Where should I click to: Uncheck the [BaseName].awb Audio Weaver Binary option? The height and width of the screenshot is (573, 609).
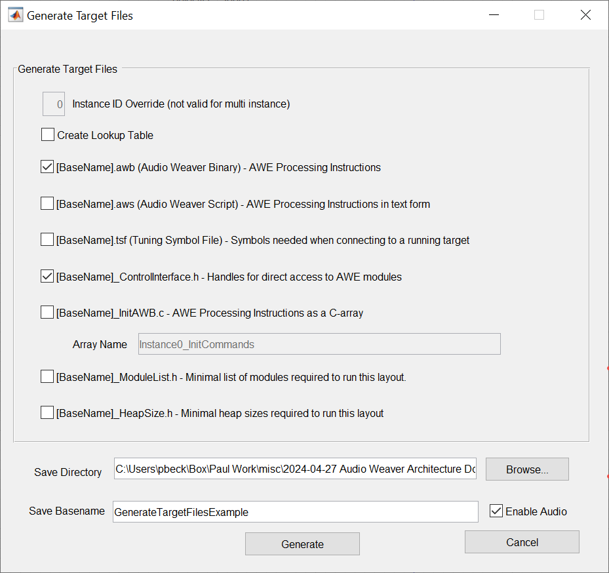click(47, 167)
